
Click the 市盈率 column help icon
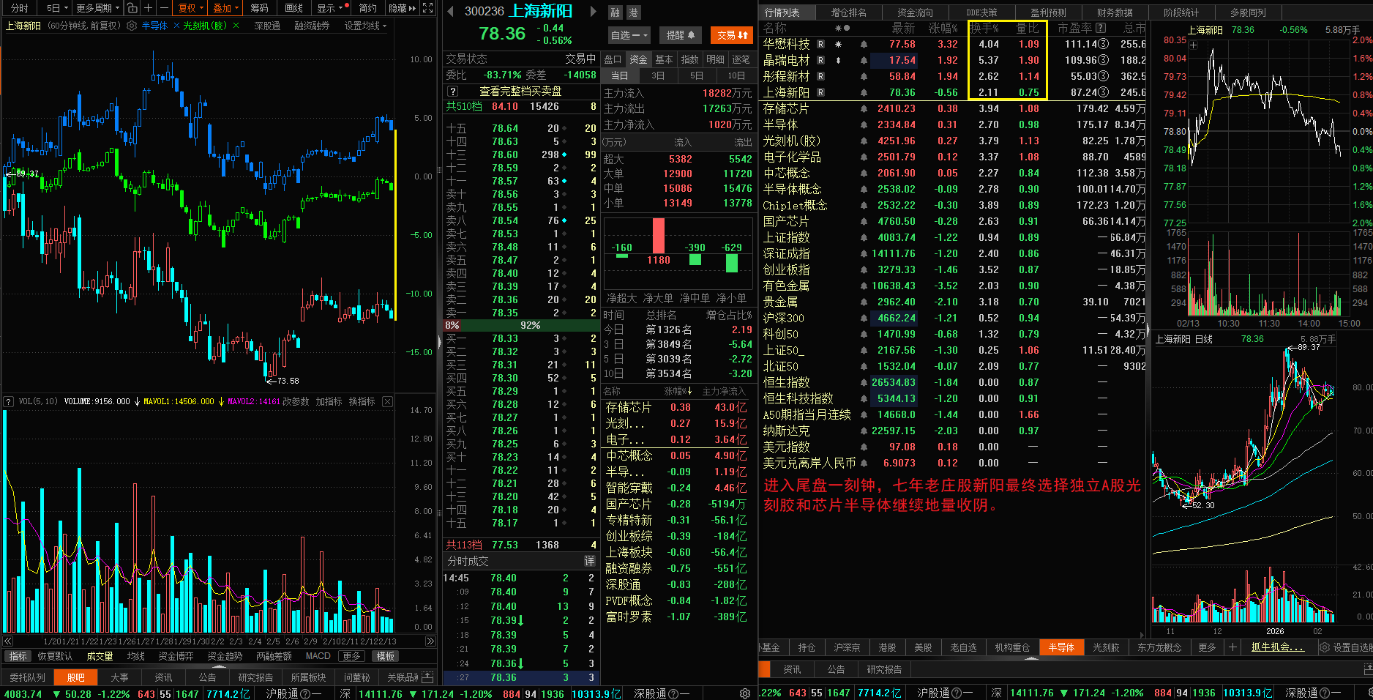click(x=1101, y=28)
